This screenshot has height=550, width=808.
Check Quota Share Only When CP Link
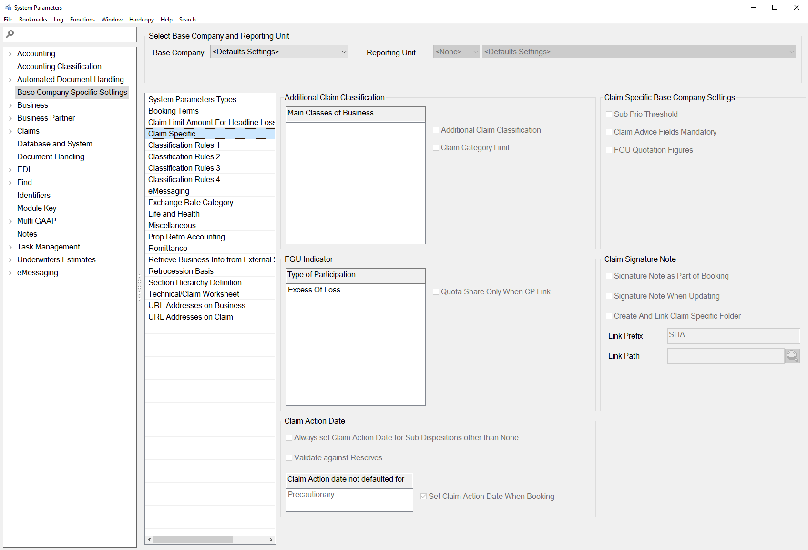(x=436, y=292)
